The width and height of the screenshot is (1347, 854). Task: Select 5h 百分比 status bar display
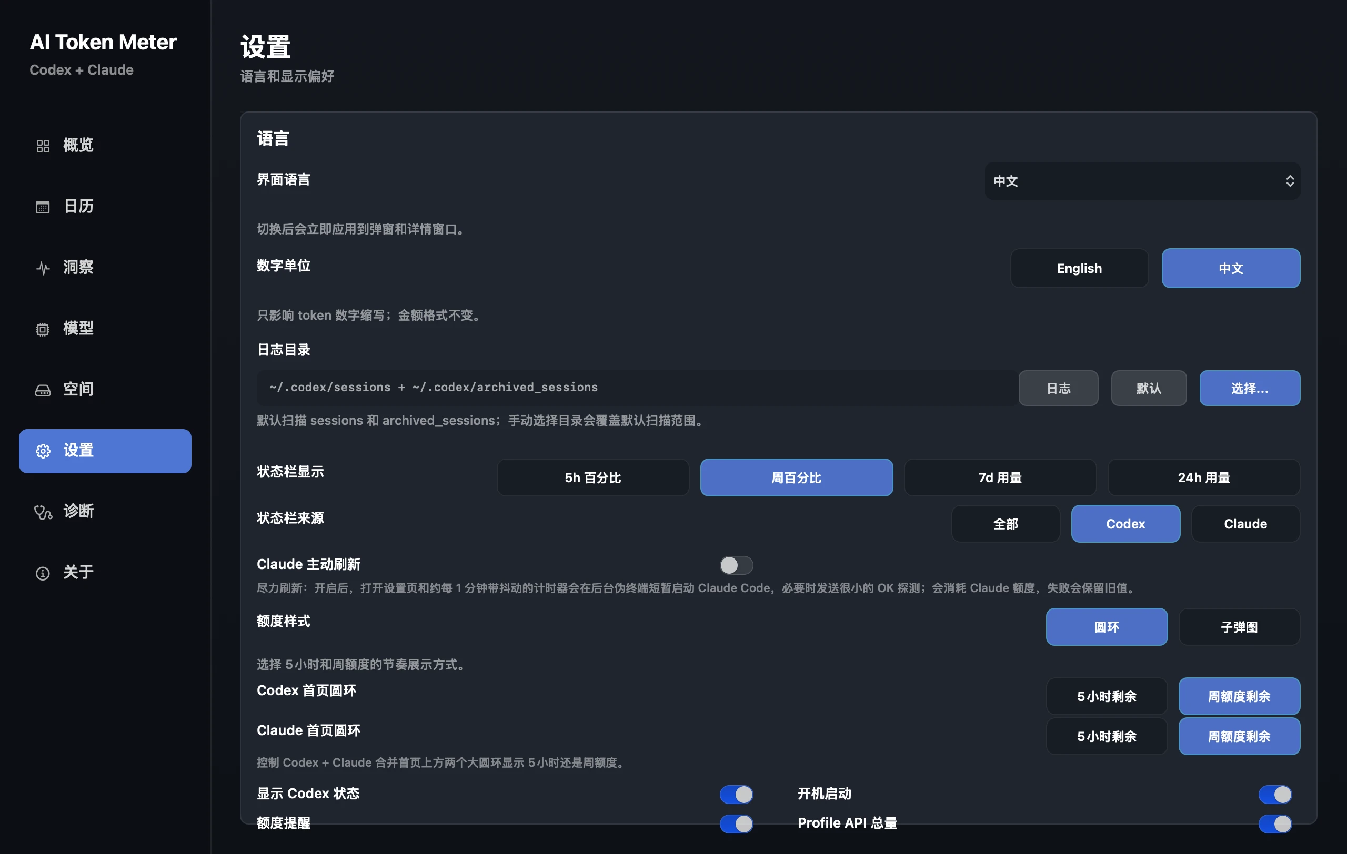pyautogui.click(x=593, y=477)
